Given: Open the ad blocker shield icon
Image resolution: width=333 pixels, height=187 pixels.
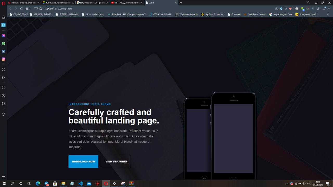Looking at the screenshot, I should pos(281,9).
